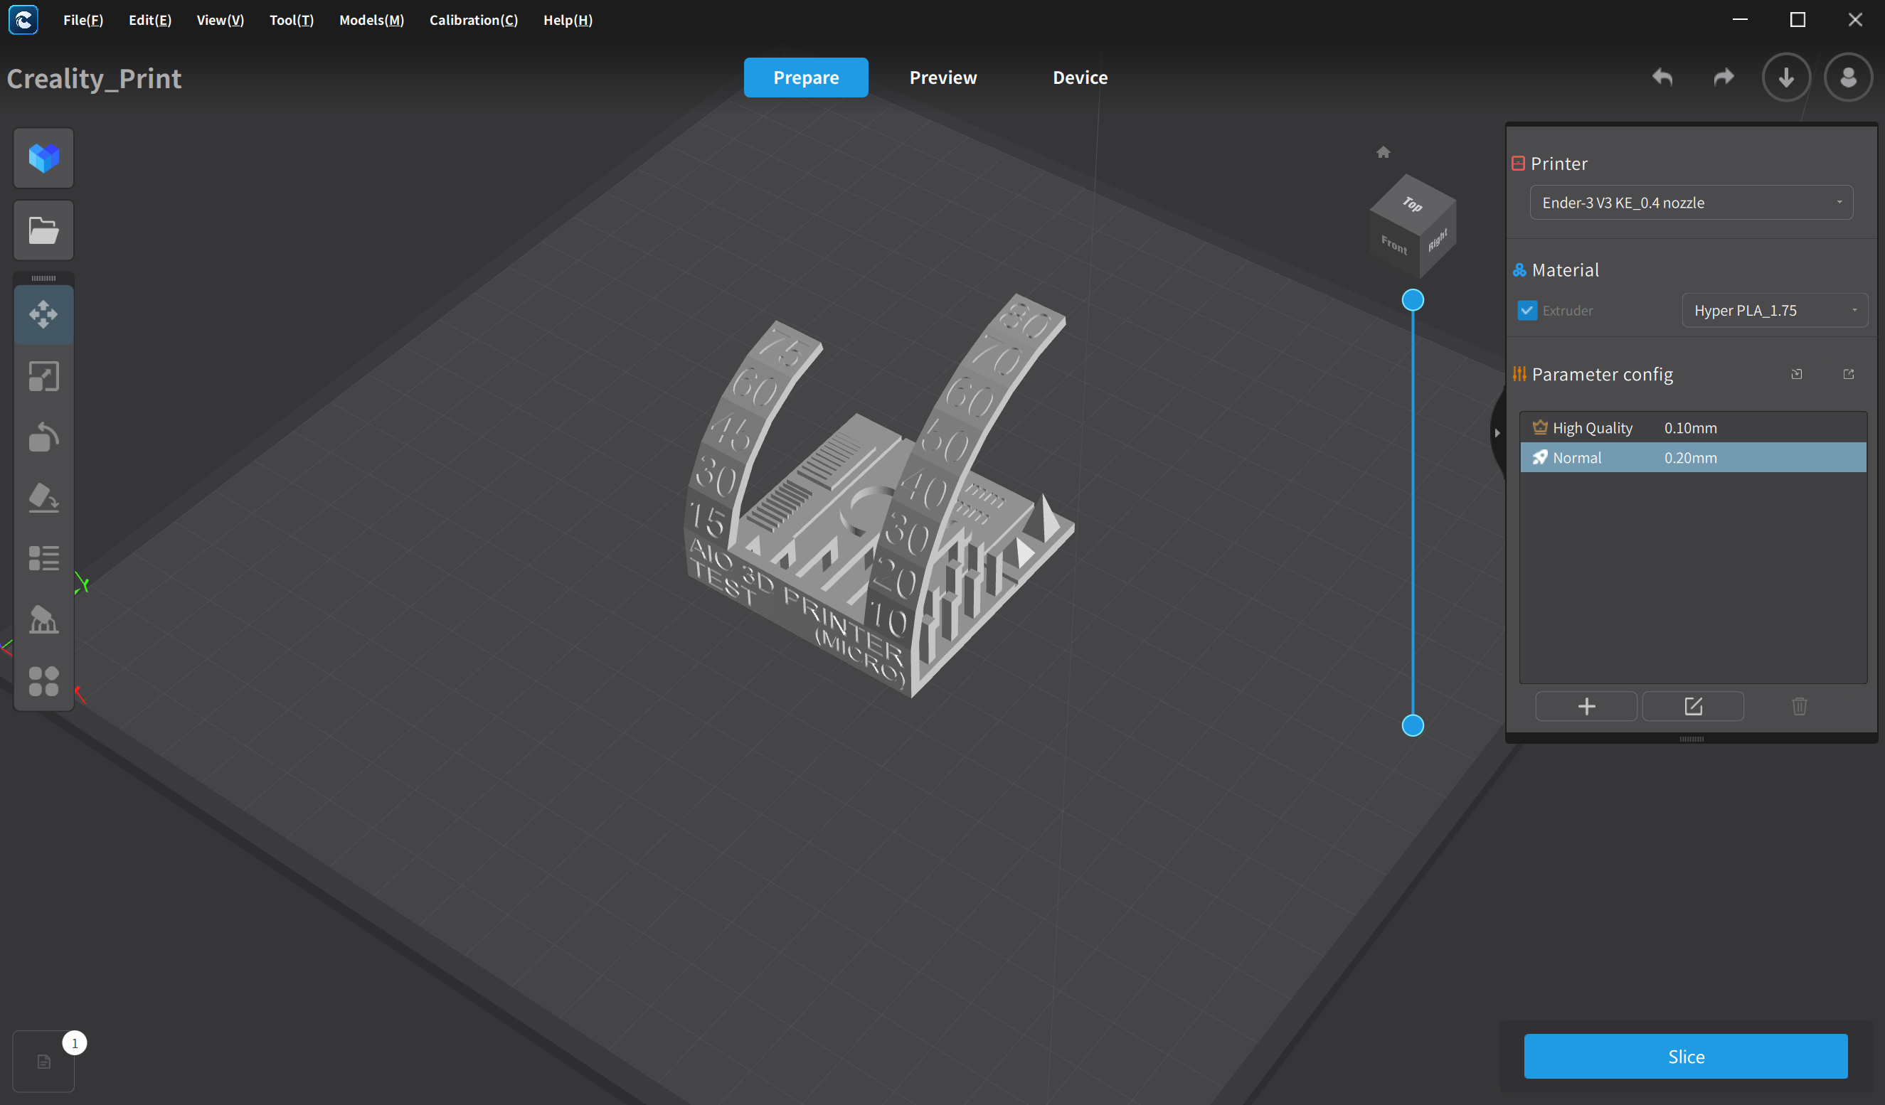Reset view with the home icon
The width and height of the screenshot is (1885, 1105).
tap(1383, 152)
